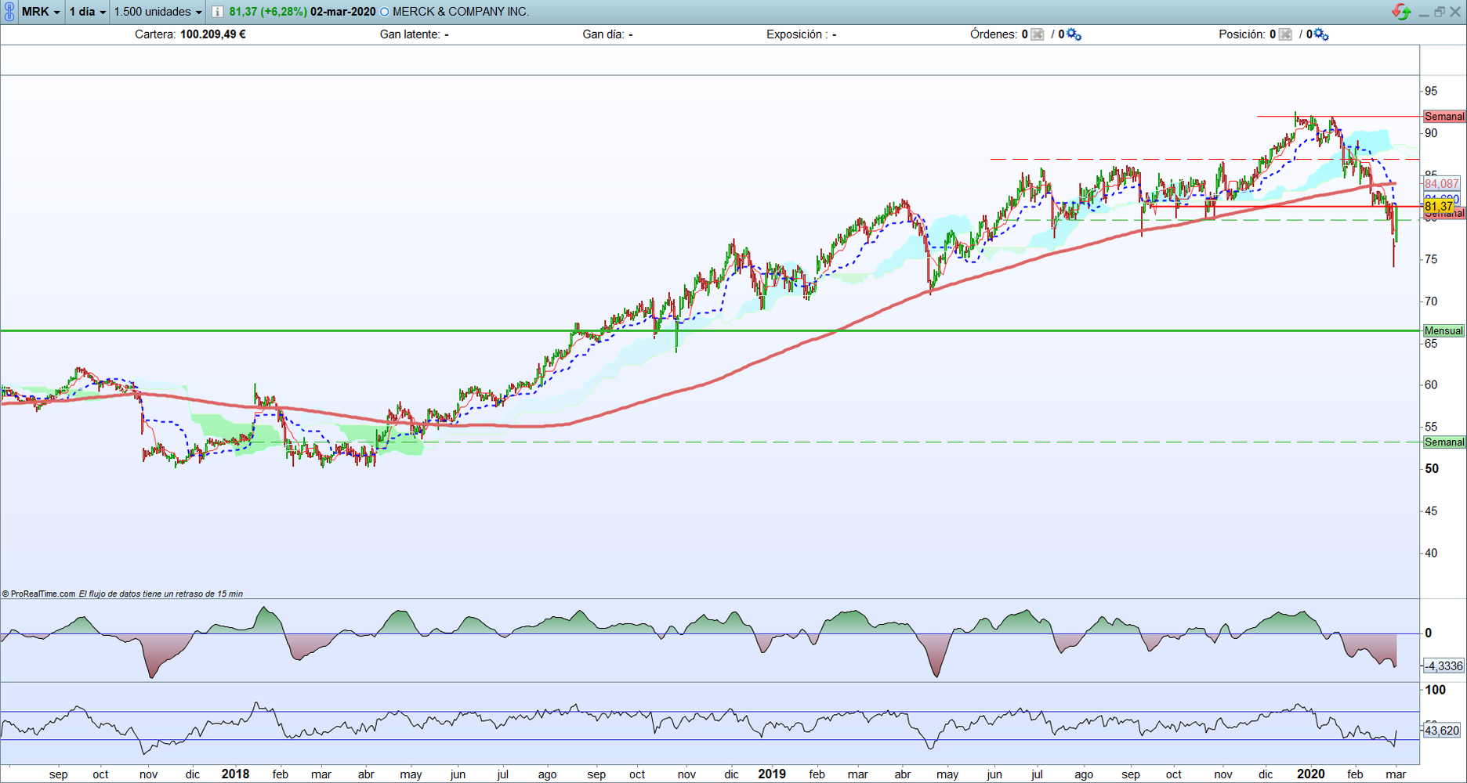This screenshot has height=783, width=1467.
Task: Open the MRK ticker dropdown
Action: click(x=41, y=12)
